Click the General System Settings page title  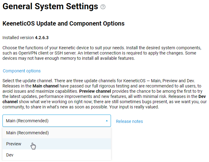[x=50, y=6]
